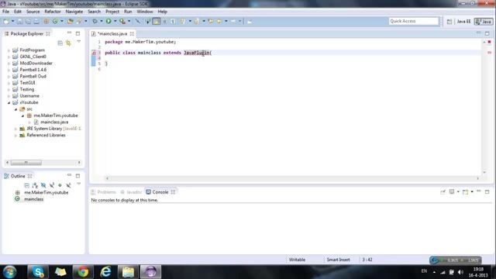The image size is (496, 279).
Task: Open the Outline view menu arrow
Action: [79, 184]
